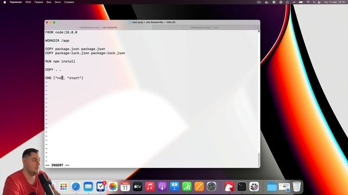Image resolution: width=348 pixels, height=195 pixels.
Task: Switch to the vim Dockerfile terminal tab
Action: 98,28
